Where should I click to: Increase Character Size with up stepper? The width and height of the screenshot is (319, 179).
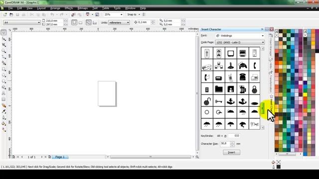(232, 143)
